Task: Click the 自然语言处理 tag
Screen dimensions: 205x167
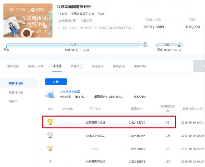Action: (67, 21)
